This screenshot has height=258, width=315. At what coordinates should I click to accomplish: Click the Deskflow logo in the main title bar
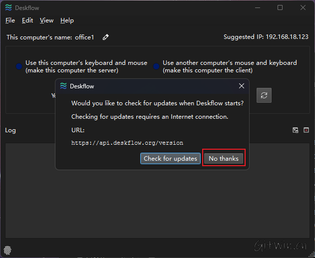(8, 7)
